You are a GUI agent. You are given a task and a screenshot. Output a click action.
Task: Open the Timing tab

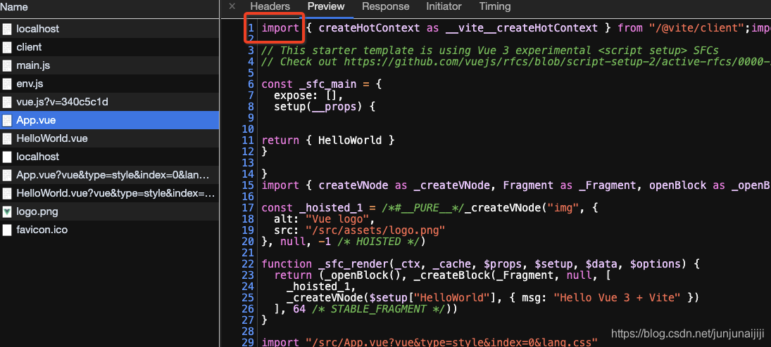pos(495,6)
